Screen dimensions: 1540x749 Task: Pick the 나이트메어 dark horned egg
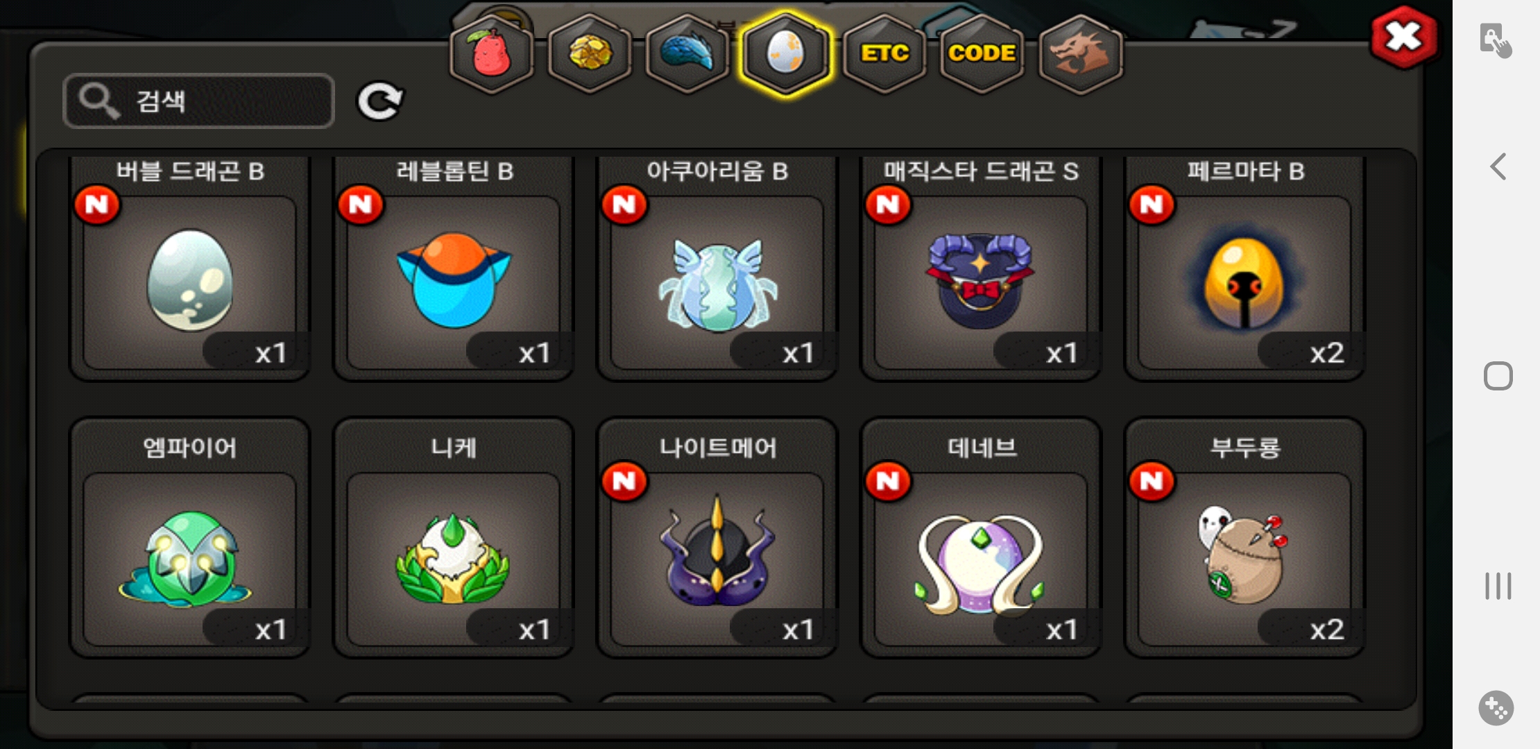tap(717, 537)
